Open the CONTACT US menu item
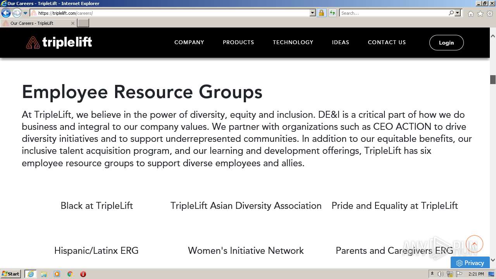Screen dimensions: 496x279 point(387,42)
